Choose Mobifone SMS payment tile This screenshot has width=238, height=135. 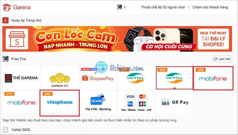[213, 78]
